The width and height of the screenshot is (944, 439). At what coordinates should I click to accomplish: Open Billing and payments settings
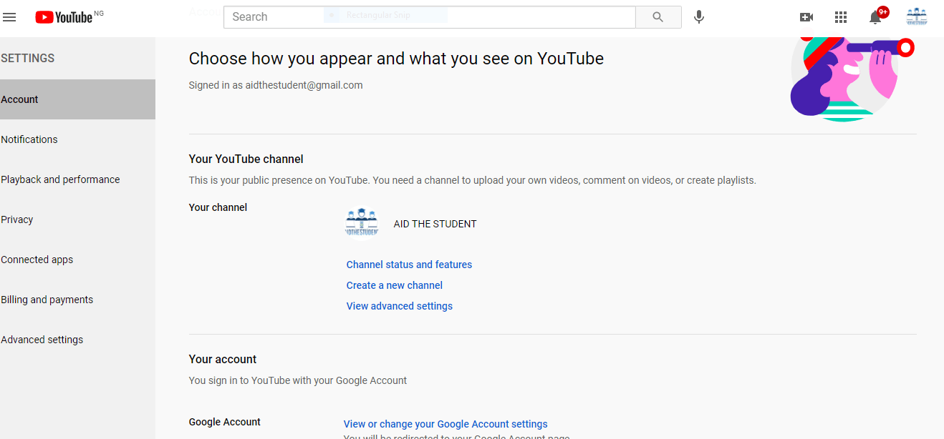coord(47,299)
